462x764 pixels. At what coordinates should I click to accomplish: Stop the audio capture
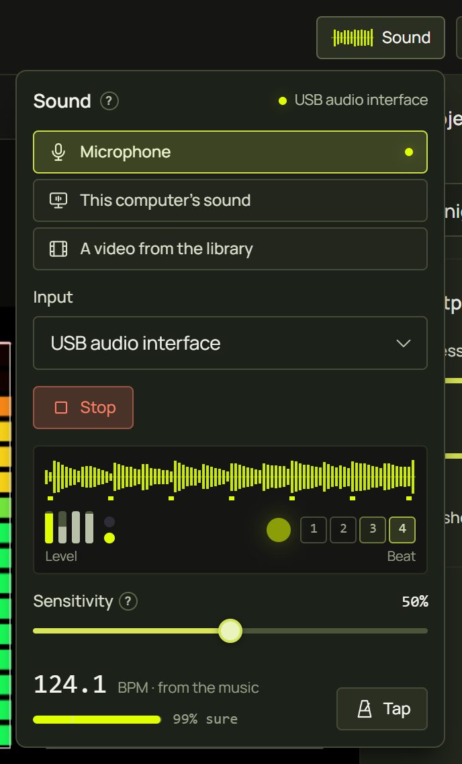83,408
